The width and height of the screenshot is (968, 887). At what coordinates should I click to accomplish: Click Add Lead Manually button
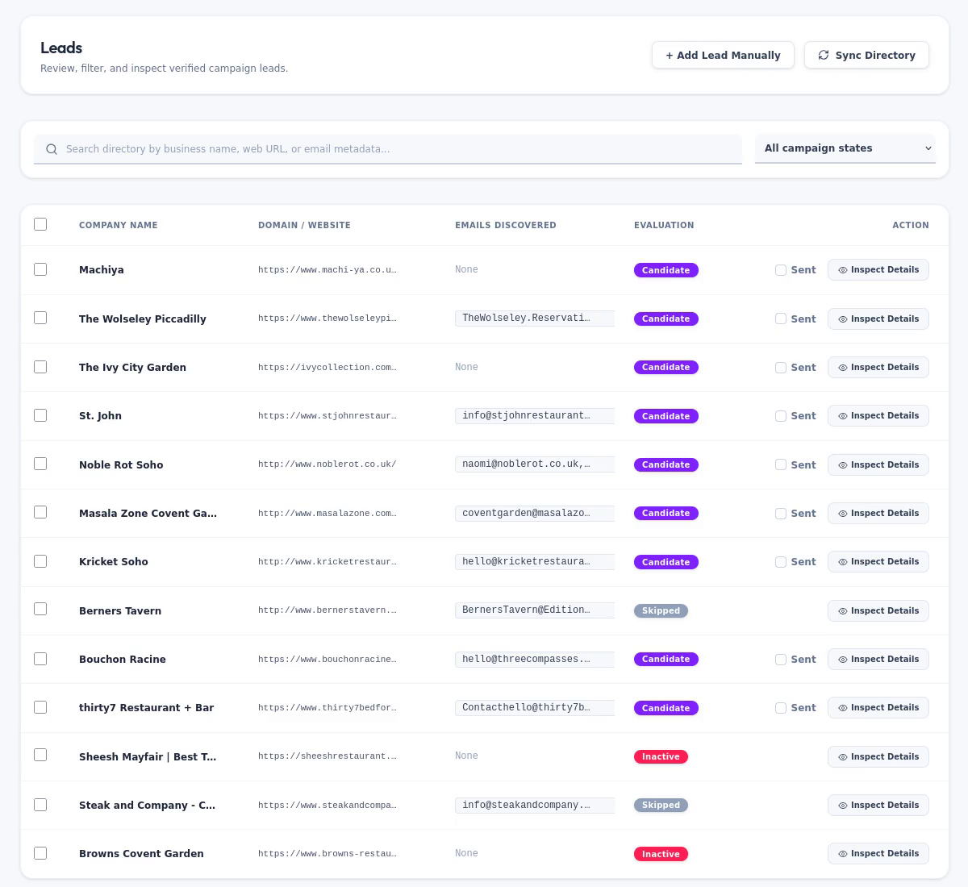click(x=723, y=55)
